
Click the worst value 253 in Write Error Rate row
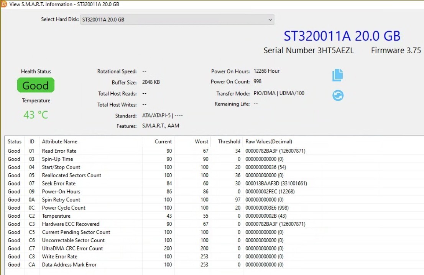click(204, 256)
